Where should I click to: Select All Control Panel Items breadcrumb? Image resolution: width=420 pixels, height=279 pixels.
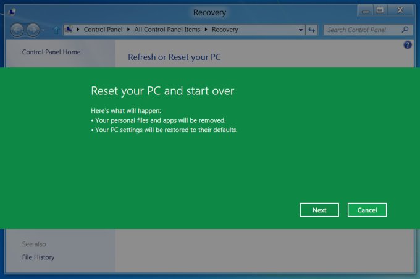coord(167,30)
